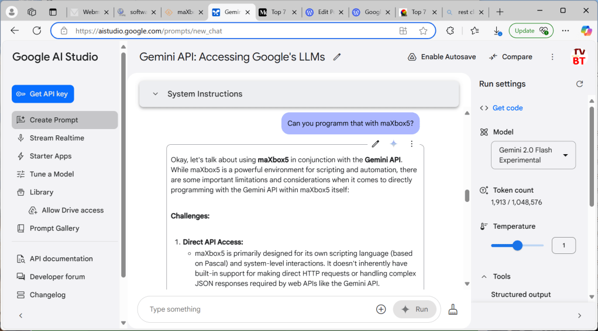The height and width of the screenshot is (331, 598).
Task: Reset run settings with the refresh icon
Action: point(579,84)
